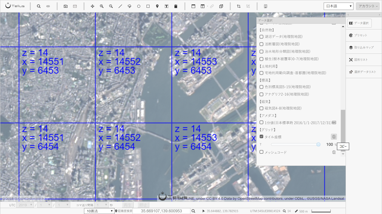Uncheck タイル座標 grid layer

tap(261, 137)
